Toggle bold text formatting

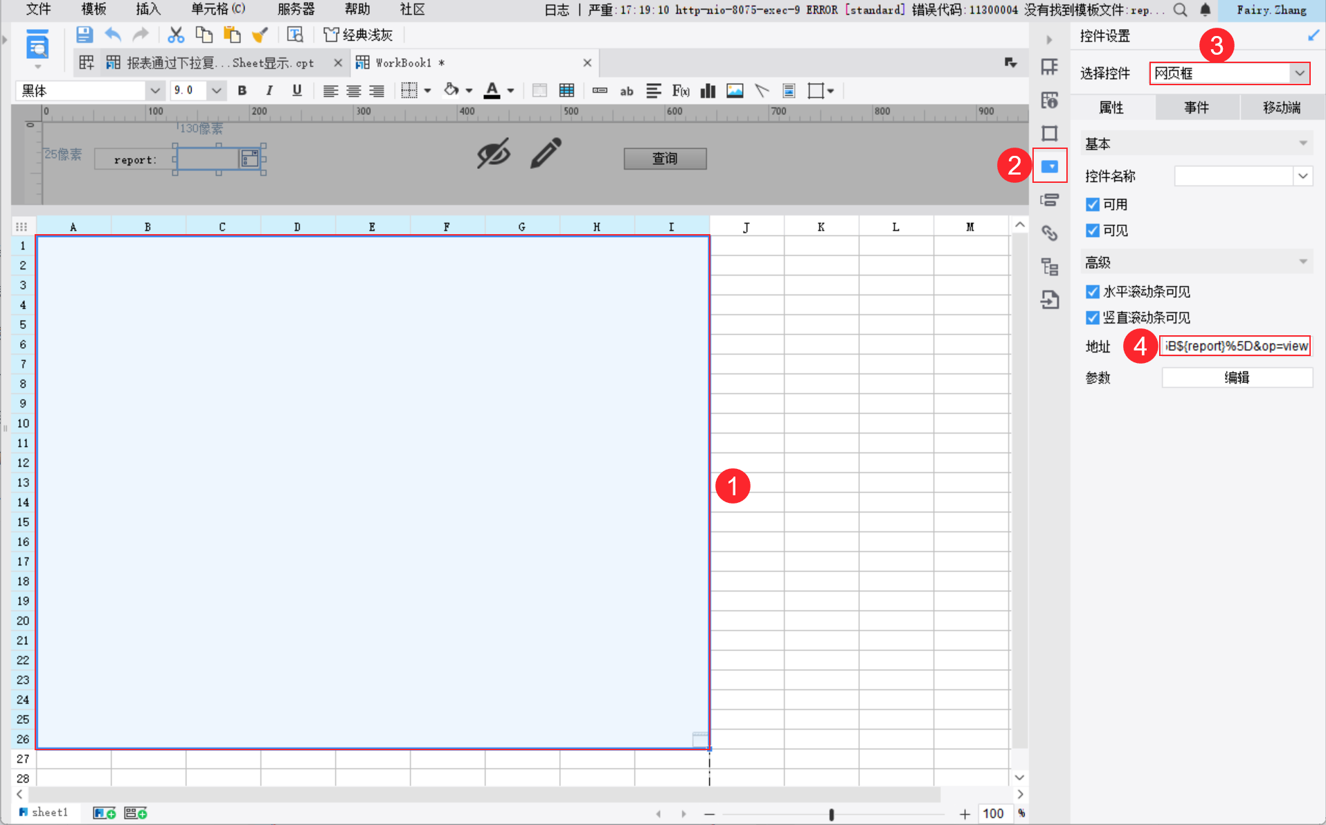pyautogui.click(x=242, y=91)
